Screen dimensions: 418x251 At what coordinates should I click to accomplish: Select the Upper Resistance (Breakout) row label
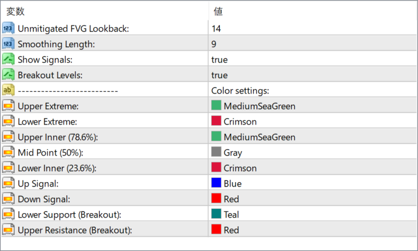75,230
